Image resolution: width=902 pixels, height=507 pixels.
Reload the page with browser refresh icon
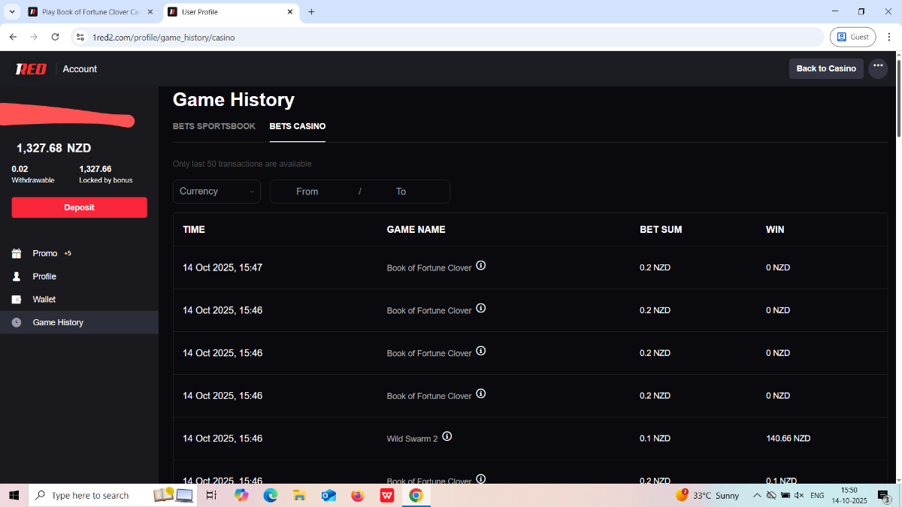(x=55, y=37)
